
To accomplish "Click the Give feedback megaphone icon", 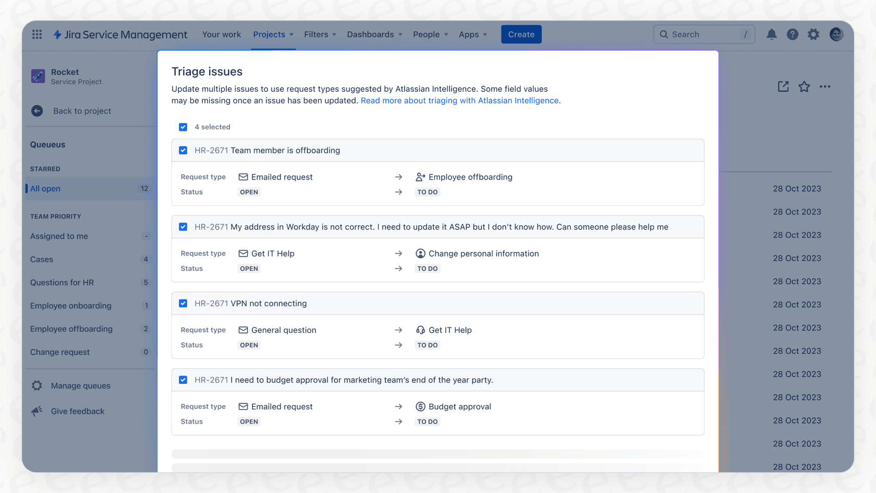I will pos(36,411).
